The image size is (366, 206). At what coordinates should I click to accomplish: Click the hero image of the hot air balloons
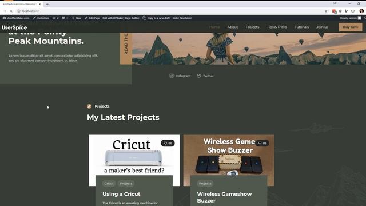(249, 48)
